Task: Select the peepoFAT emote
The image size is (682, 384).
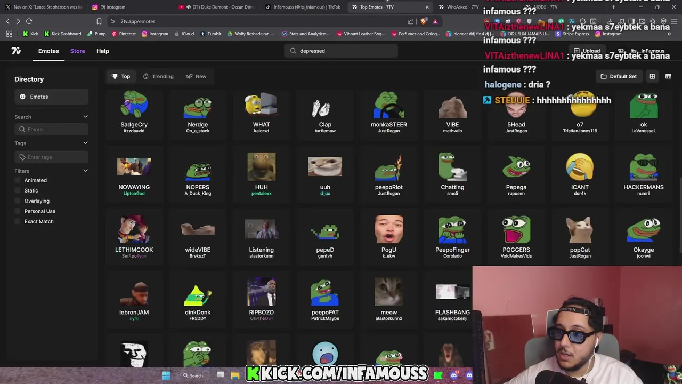Action: pyautogui.click(x=325, y=300)
